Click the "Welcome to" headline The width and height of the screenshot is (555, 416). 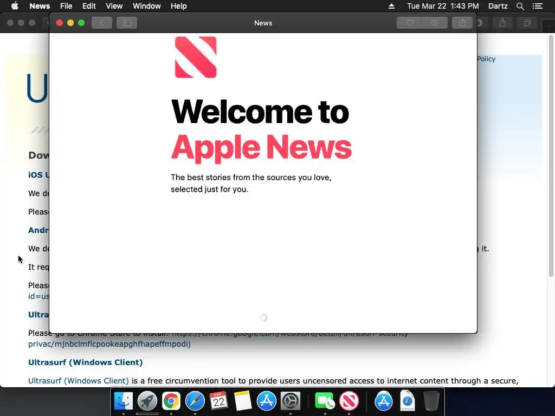tap(260, 112)
